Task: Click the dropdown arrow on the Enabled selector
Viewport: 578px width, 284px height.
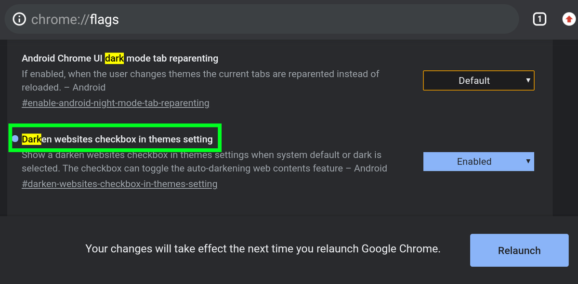Action: click(529, 161)
